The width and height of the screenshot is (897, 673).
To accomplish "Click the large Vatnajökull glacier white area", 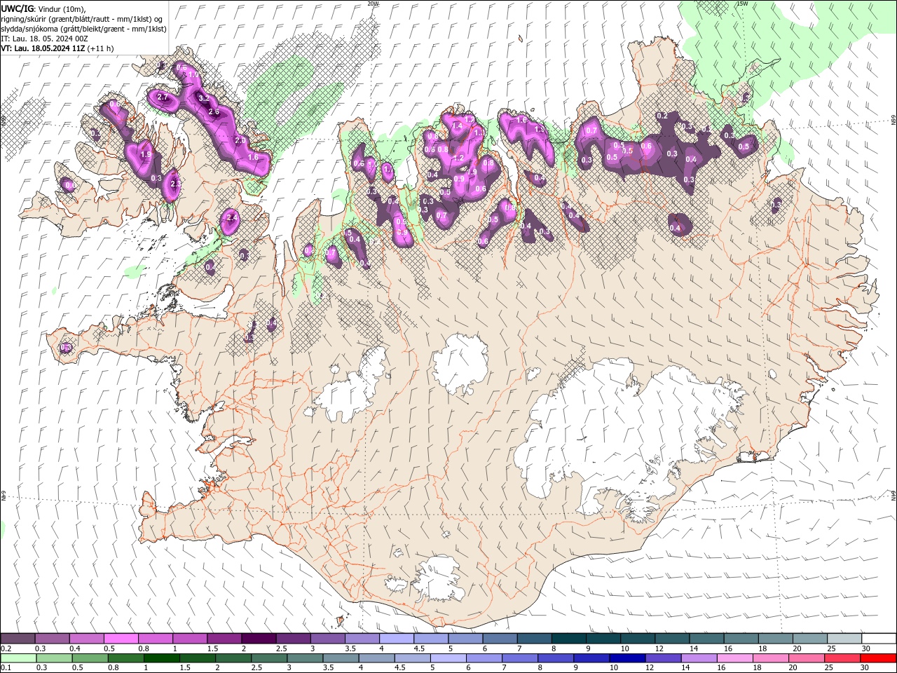I will point(631,428).
